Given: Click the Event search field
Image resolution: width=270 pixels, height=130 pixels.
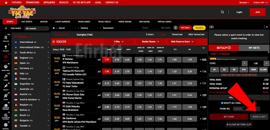Looking at the screenshot, I should pyautogui.click(x=151, y=28).
